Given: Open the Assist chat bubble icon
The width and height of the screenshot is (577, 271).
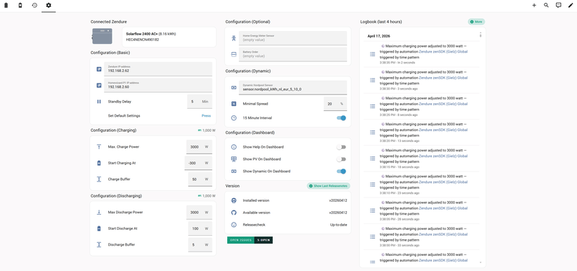Looking at the screenshot, I should [x=558, y=6].
